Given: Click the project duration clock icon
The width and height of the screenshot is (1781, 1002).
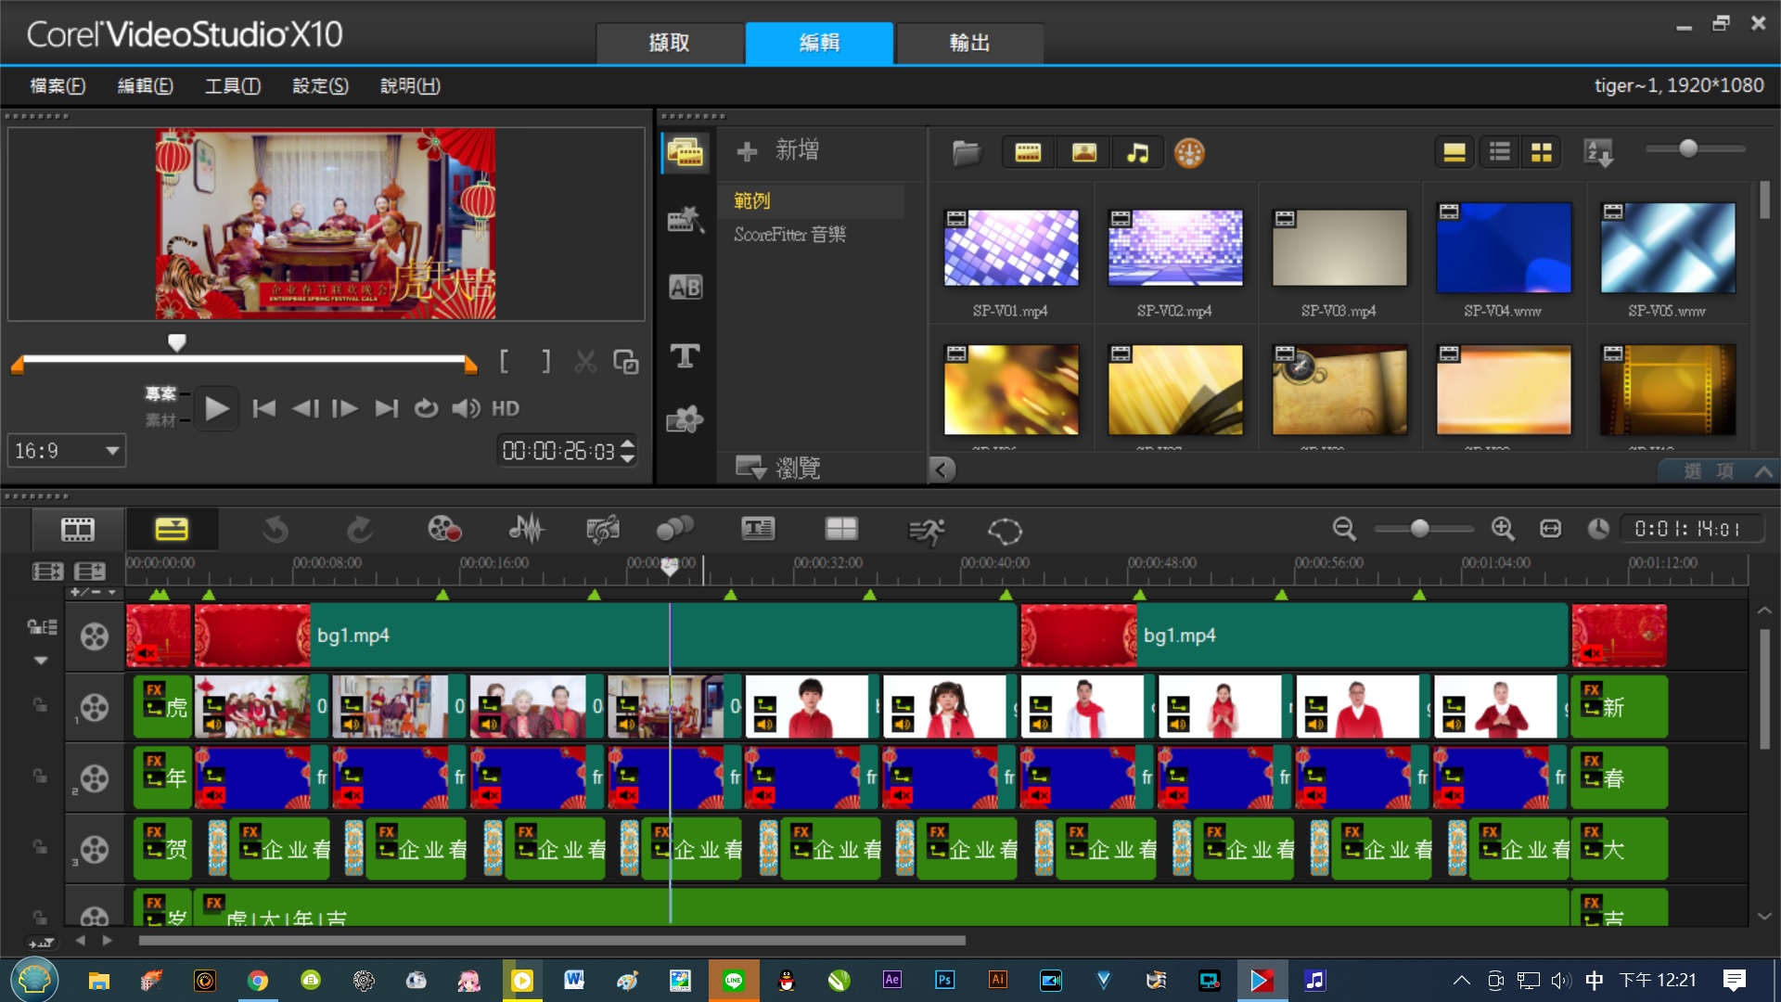Looking at the screenshot, I should point(1598,529).
